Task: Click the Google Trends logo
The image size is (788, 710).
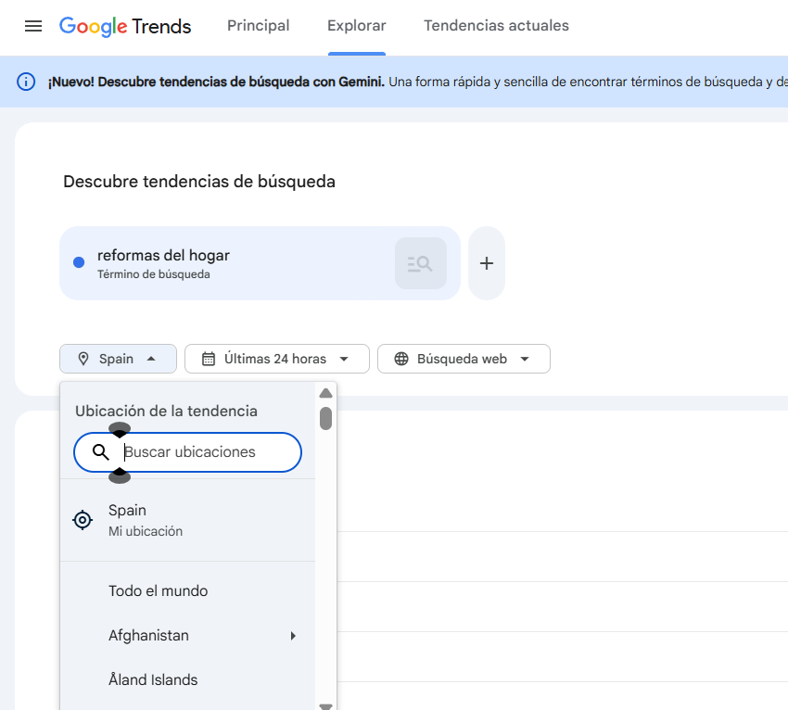Action: (x=125, y=27)
